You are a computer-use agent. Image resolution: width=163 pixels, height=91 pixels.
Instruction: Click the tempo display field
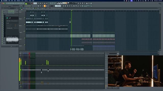35,3
